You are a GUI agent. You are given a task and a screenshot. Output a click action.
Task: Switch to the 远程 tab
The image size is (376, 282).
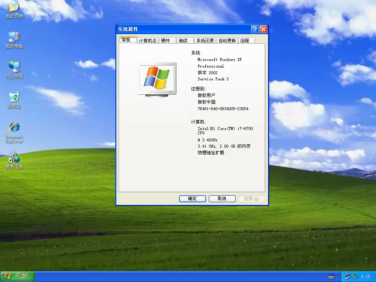246,40
